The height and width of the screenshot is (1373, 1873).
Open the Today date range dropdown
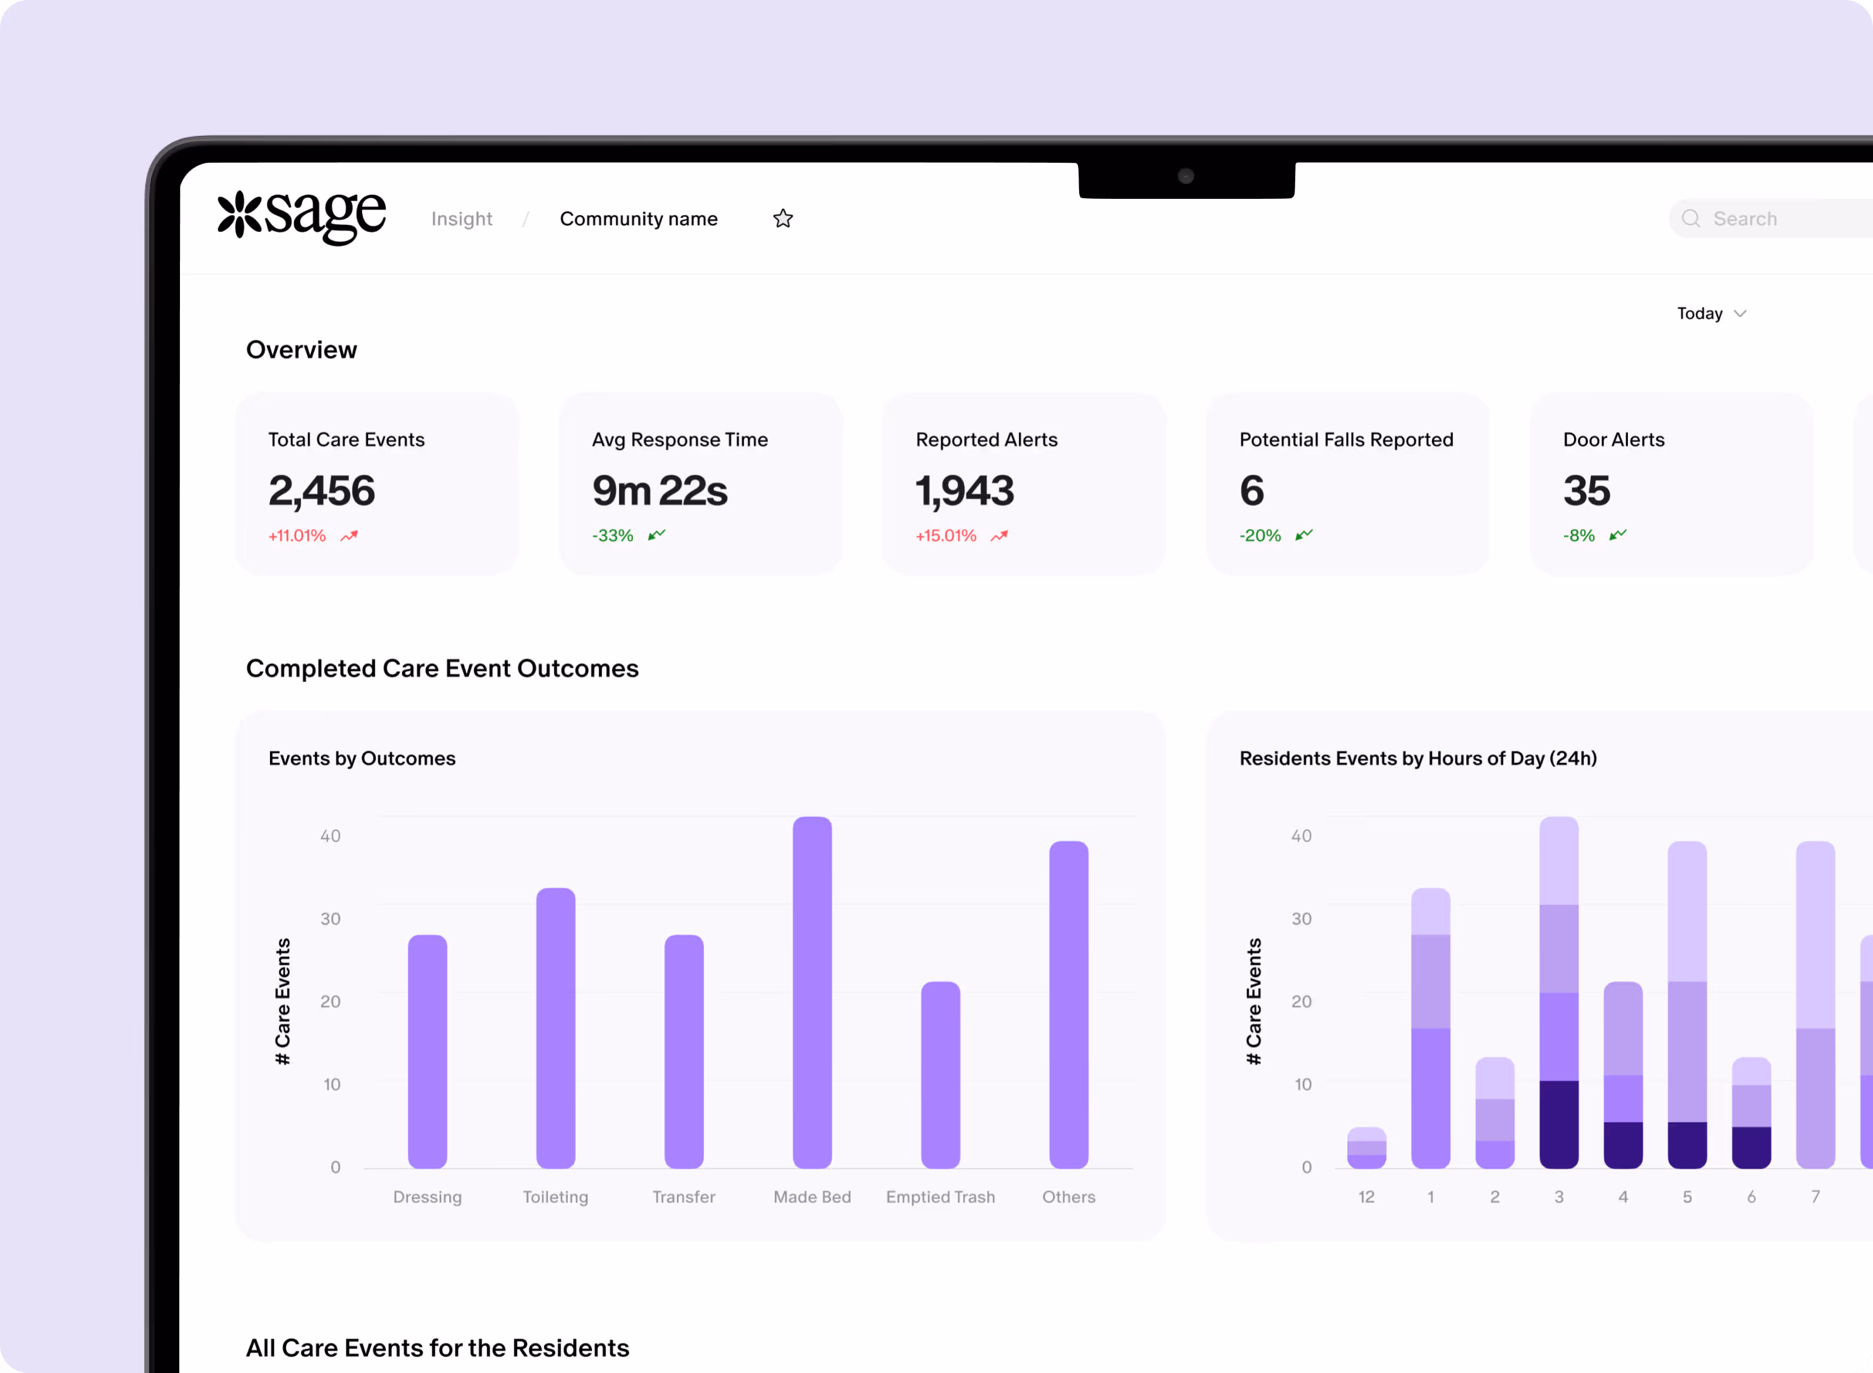pos(1700,313)
